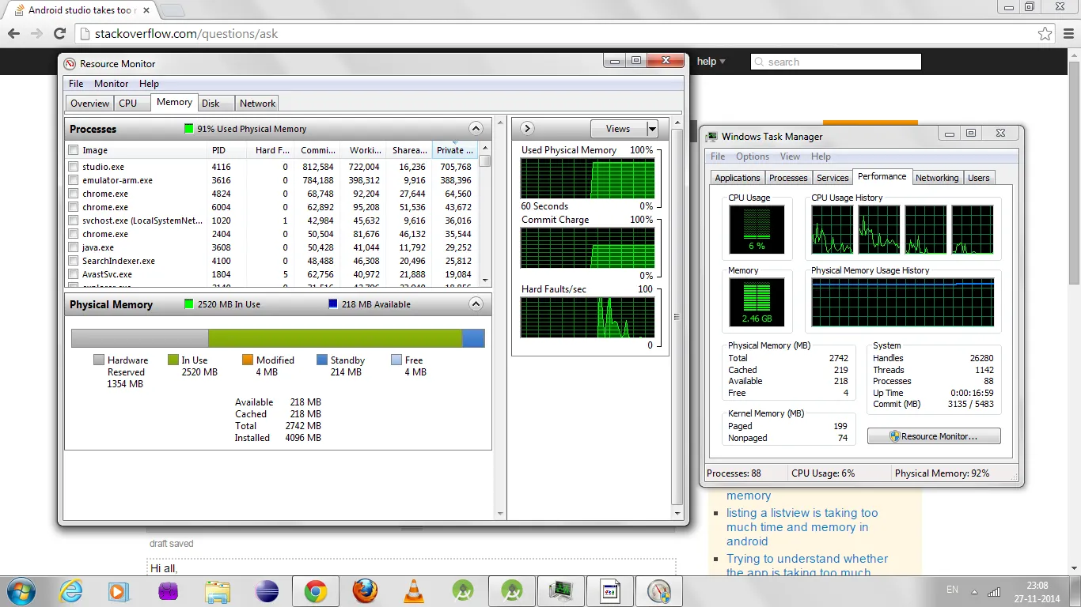Open the Views dropdown arrow
The height and width of the screenshot is (607, 1081).
click(x=652, y=129)
